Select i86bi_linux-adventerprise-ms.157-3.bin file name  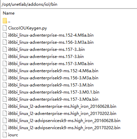point(46,57)
